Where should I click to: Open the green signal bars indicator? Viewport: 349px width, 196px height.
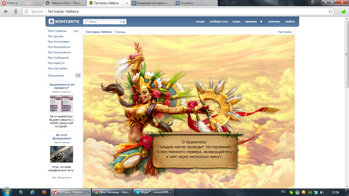(343, 11)
